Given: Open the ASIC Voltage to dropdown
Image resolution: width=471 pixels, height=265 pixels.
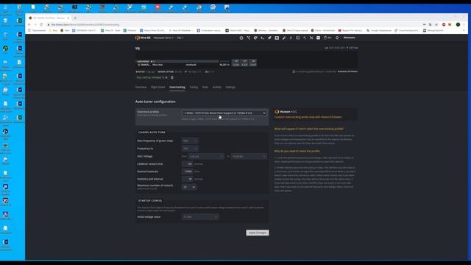Looking at the screenshot, I should (249, 156).
